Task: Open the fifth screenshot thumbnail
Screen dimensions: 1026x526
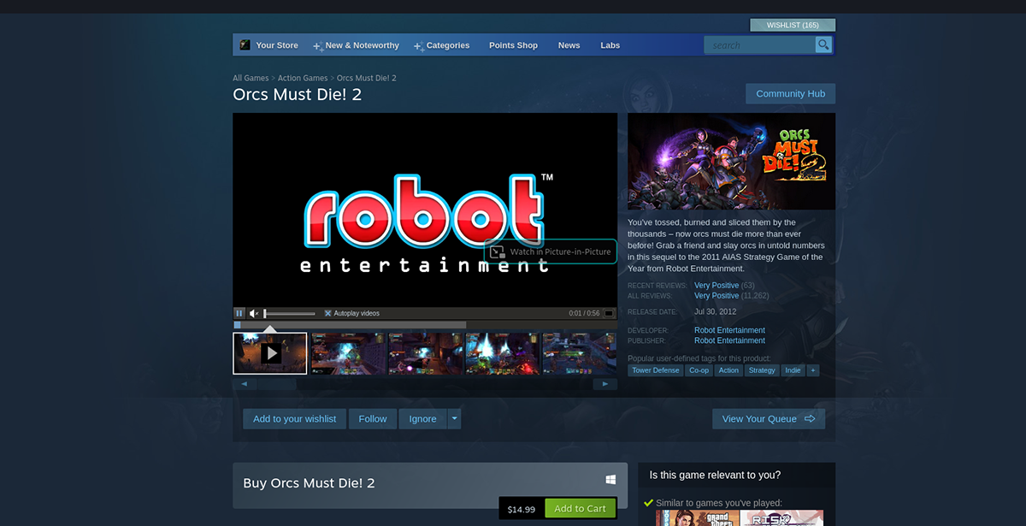Action: (x=580, y=353)
